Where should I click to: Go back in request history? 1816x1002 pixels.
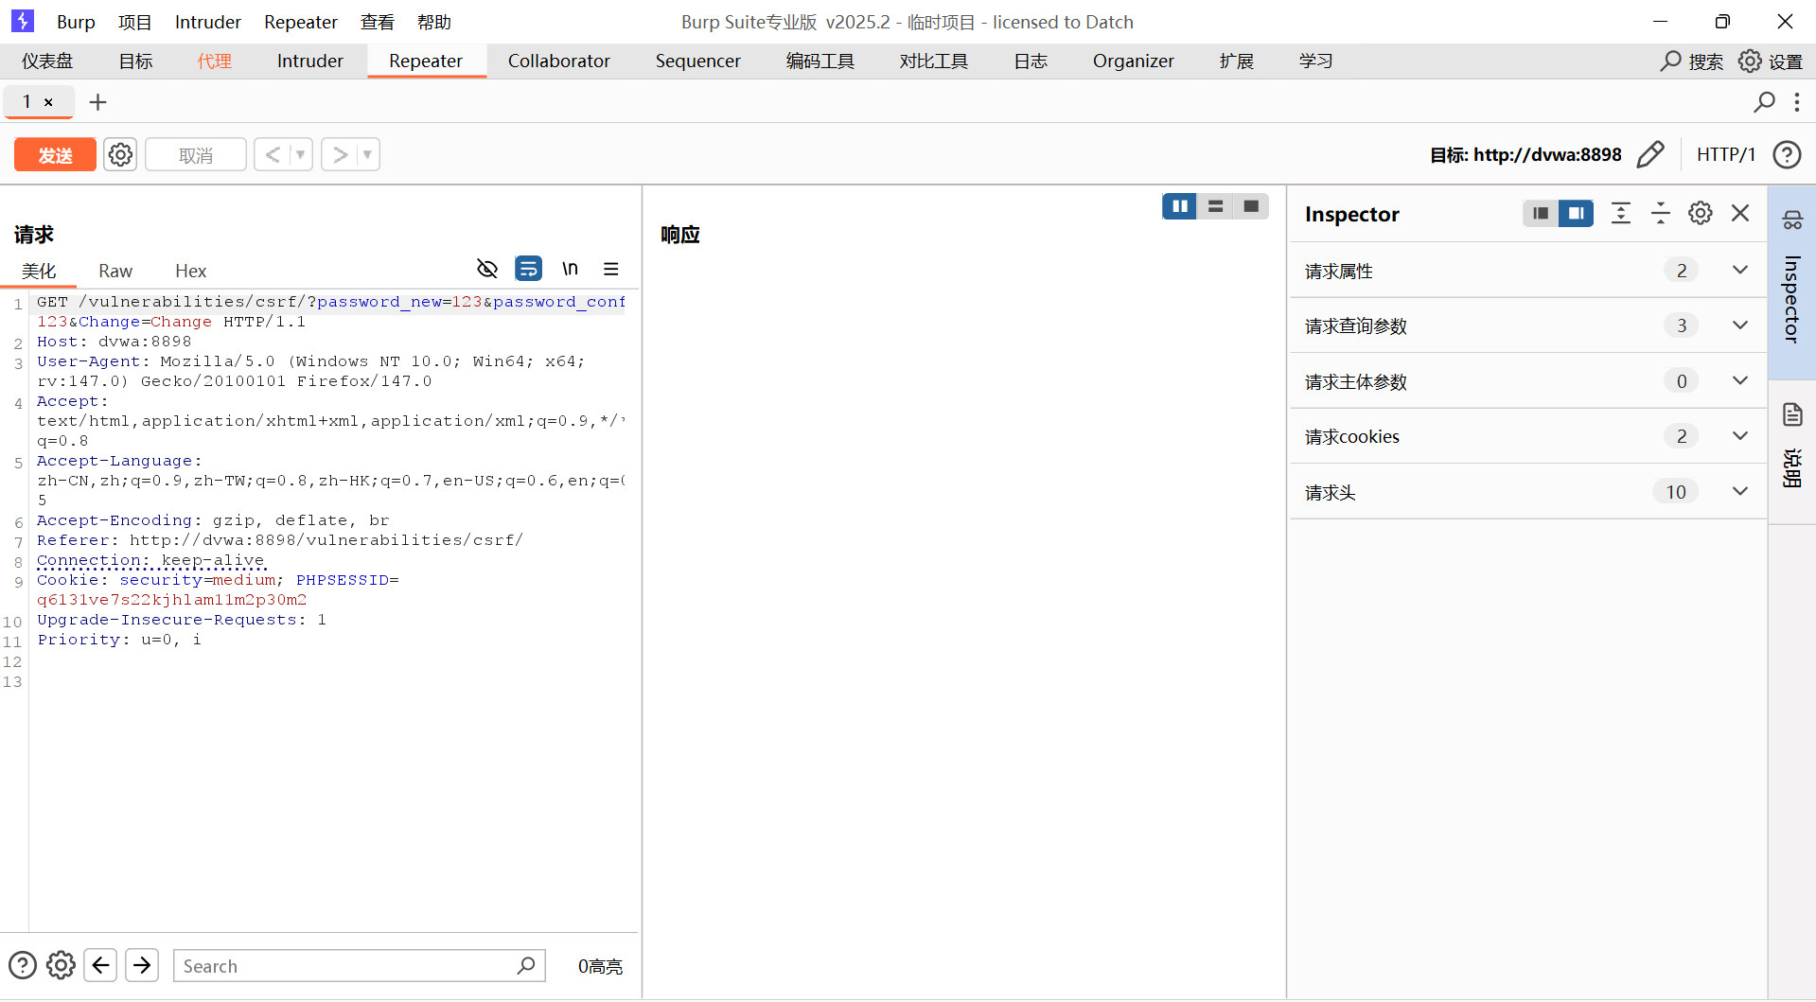point(273,154)
